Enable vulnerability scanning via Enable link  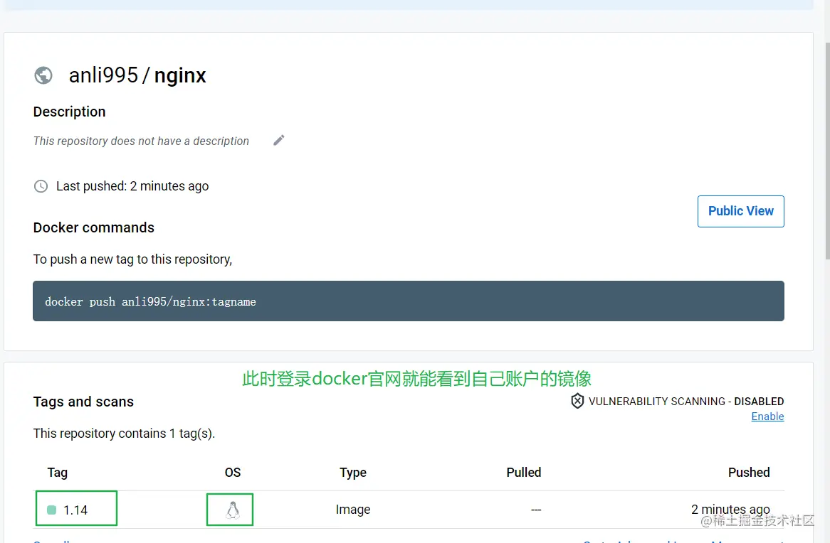767,416
